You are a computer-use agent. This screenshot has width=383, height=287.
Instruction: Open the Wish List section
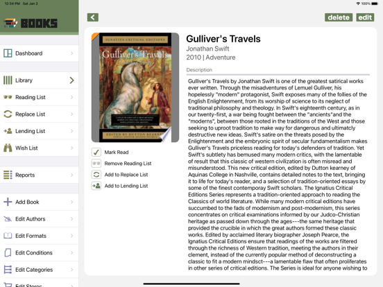39,148
